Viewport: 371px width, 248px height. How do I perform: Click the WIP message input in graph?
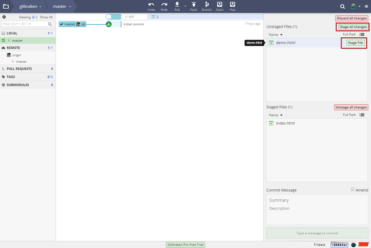(135, 17)
